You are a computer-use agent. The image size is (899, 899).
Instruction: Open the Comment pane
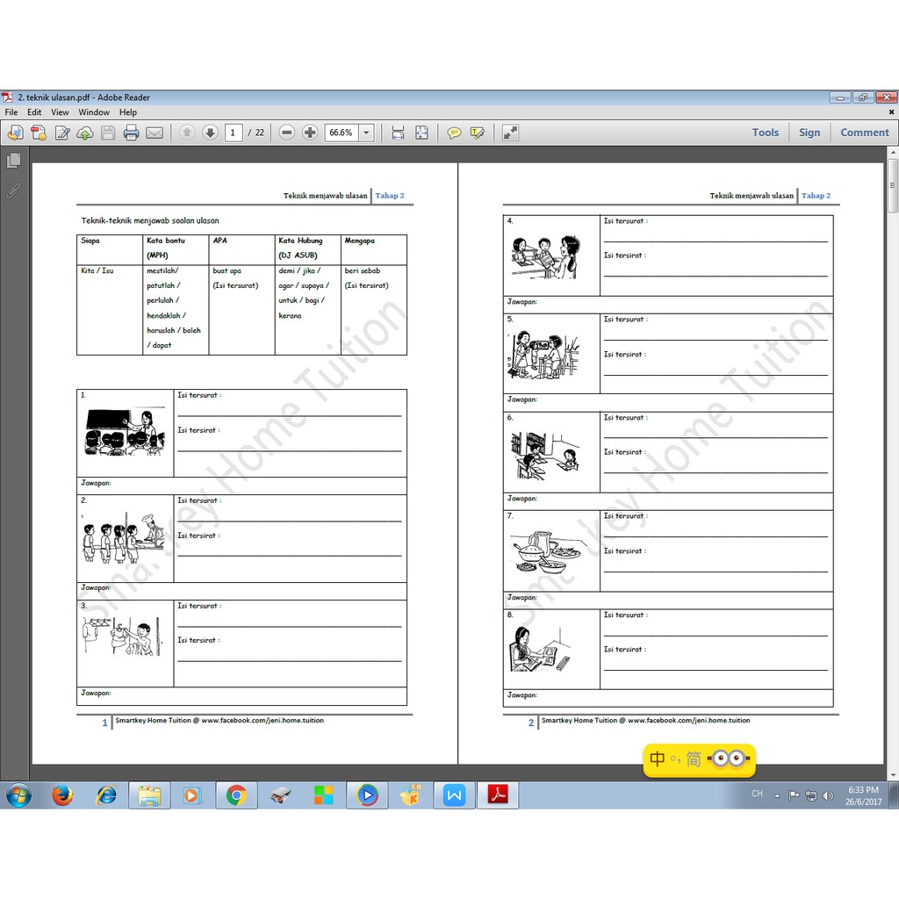pyautogui.click(x=864, y=133)
